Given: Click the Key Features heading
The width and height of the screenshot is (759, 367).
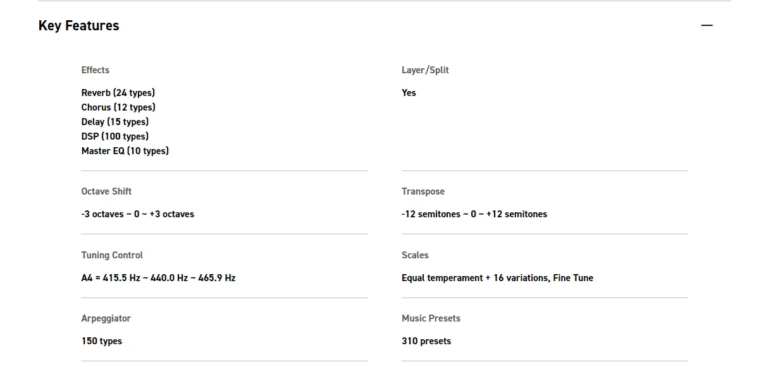Looking at the screenshot, I should click(x=78, y=26).
